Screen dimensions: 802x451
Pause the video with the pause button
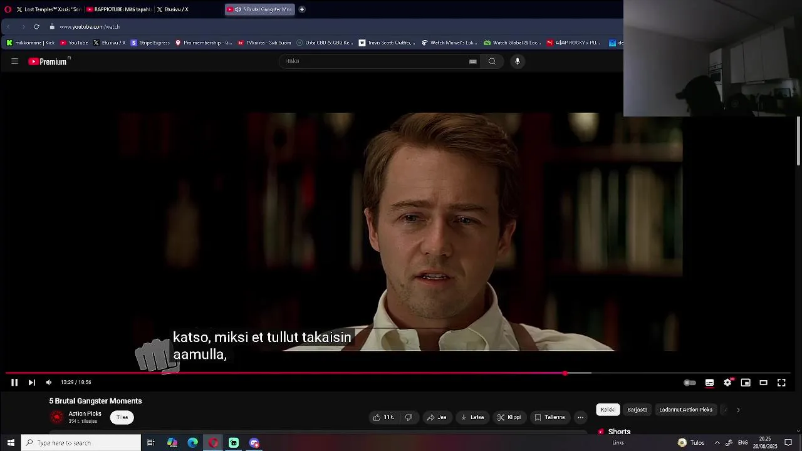14,382
